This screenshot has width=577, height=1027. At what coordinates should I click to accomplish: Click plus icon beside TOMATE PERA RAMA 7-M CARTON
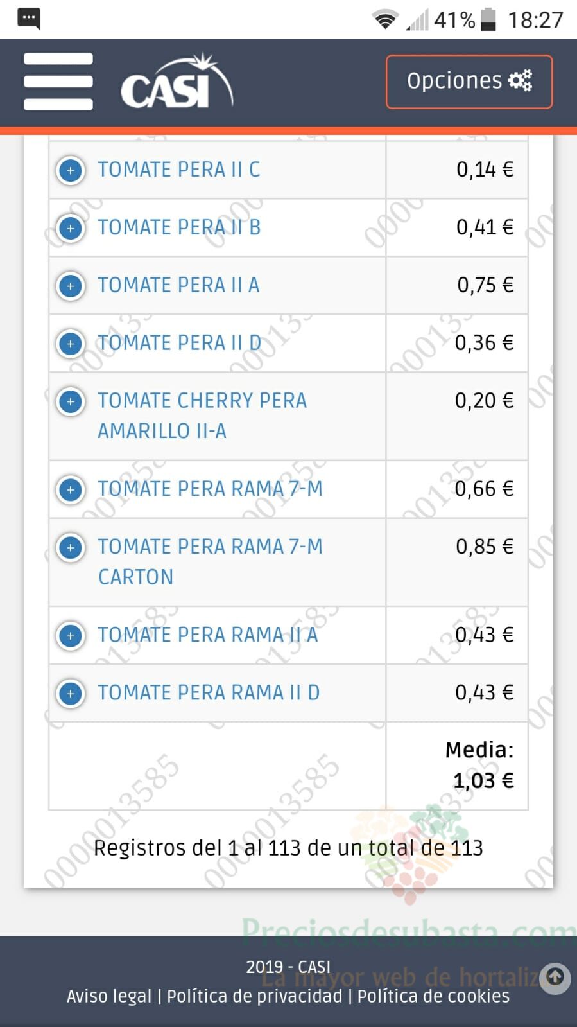pos(71,548)
